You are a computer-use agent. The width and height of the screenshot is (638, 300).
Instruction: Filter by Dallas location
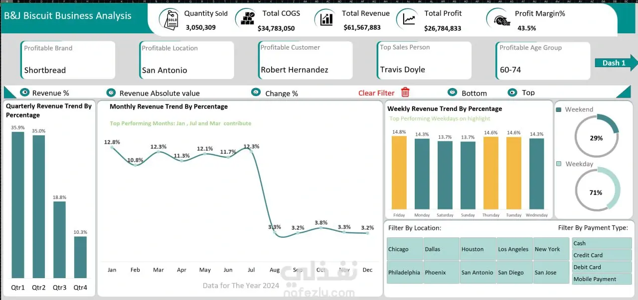441,249
